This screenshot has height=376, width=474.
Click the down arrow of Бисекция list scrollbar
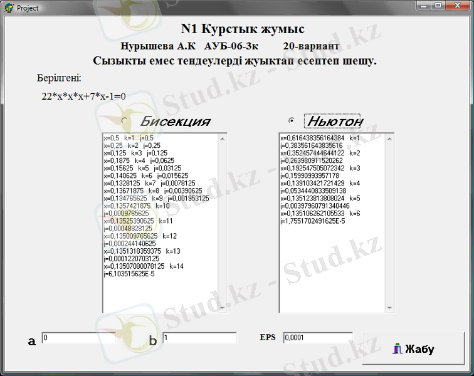click(x=223, y=308)
